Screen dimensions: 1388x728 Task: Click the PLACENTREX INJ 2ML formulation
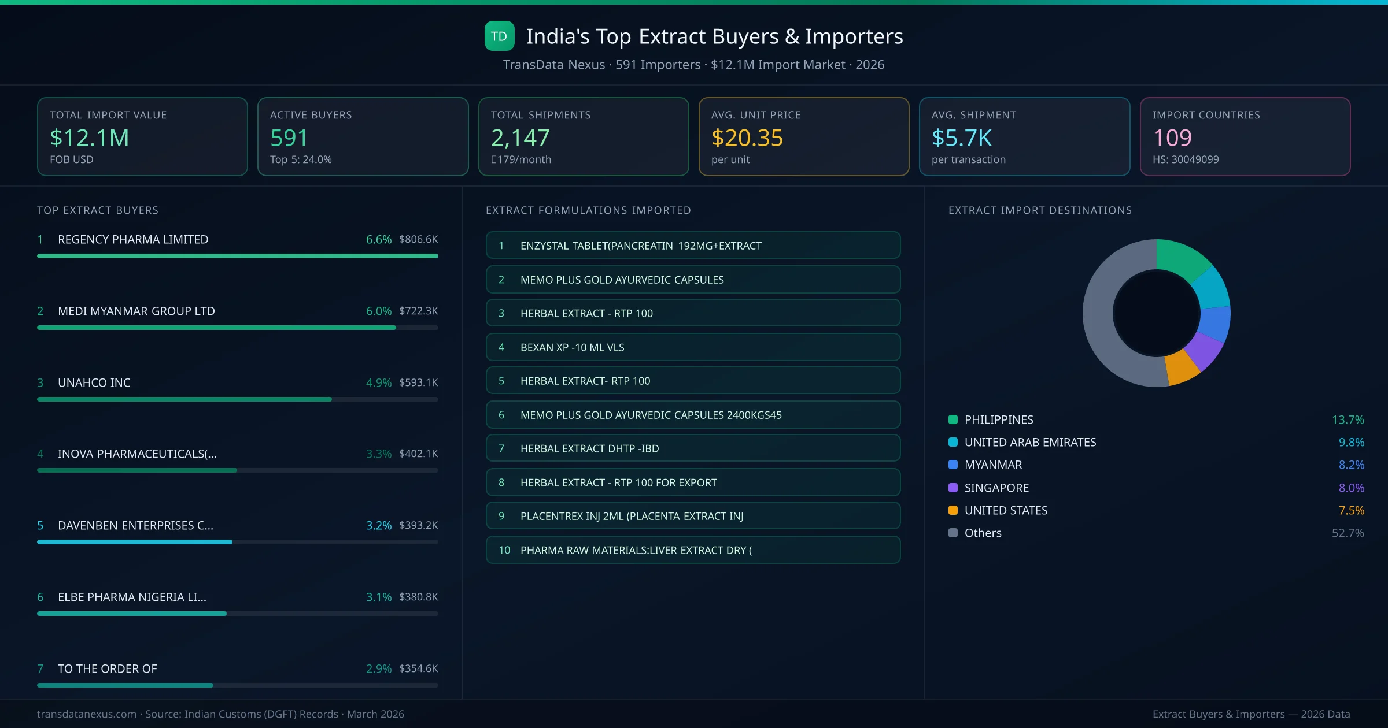pos(693,515)
